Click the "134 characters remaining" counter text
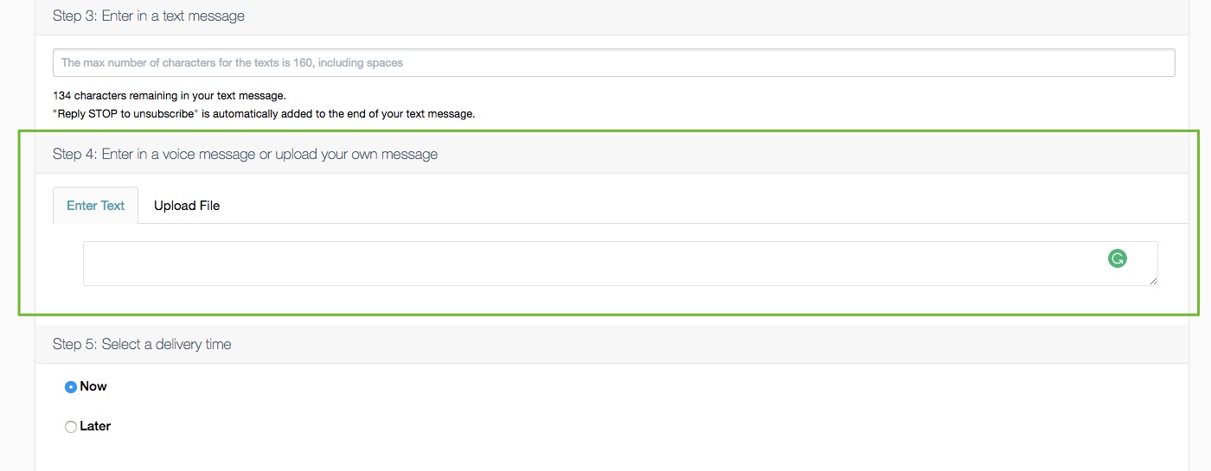The width and height of the screenshot is (1211, 471). (x=170, y=95)
